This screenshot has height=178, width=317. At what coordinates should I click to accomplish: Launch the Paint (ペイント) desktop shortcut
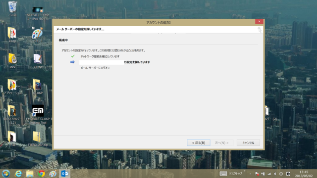pos(38,35)
